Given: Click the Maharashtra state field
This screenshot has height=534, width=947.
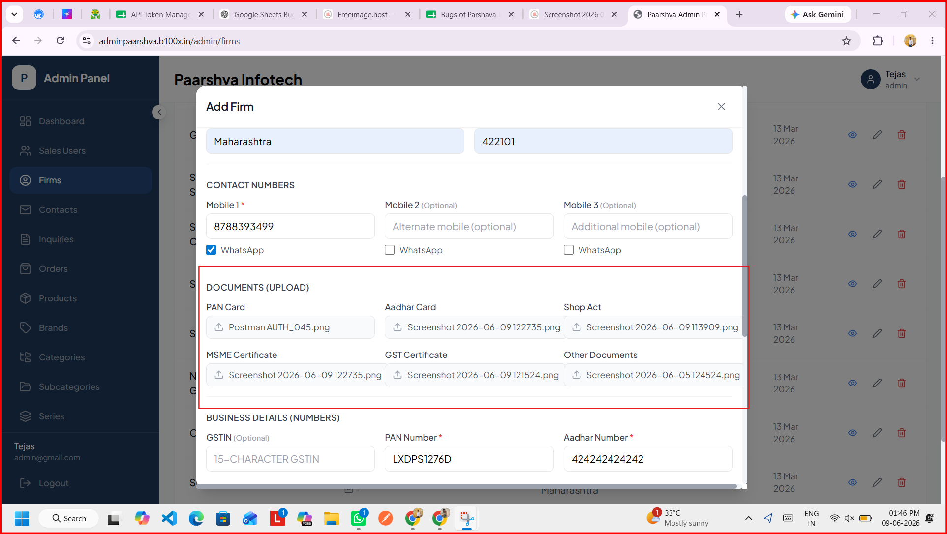Looking at the screenshot, I should [335, 142].
